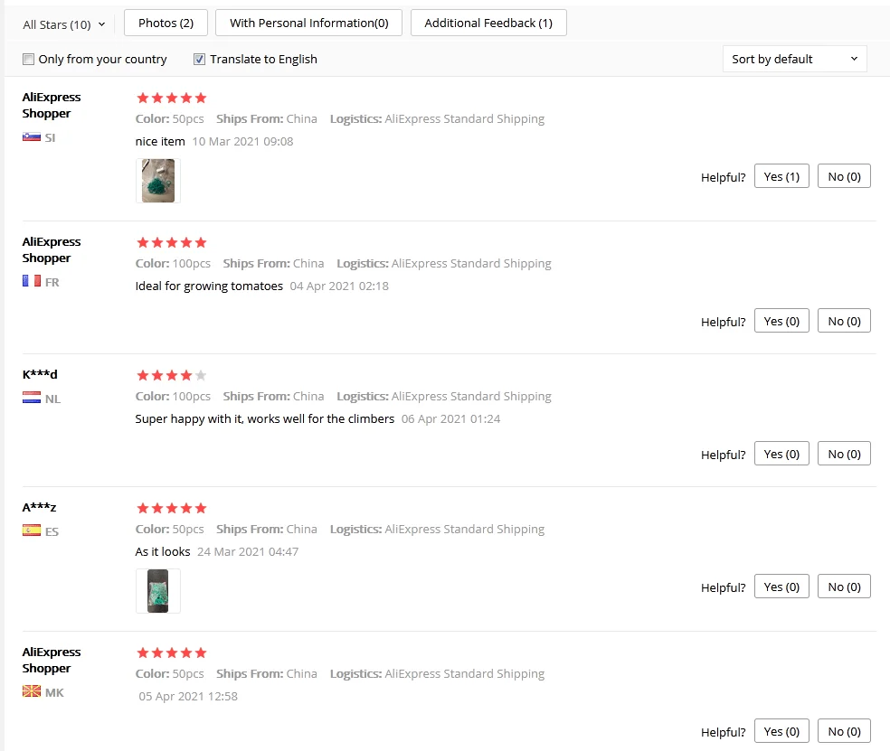890x751 pixels.
Task: Select the Additional Feedback (1) filter
Action: point(488,23)
